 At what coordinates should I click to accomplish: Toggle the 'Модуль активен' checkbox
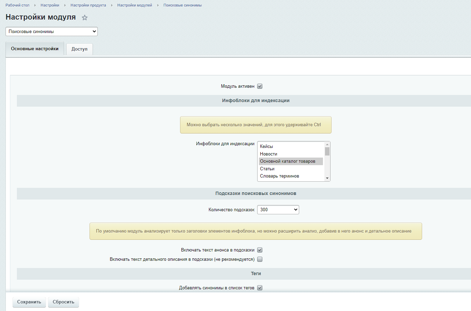[x=260, y=86]
